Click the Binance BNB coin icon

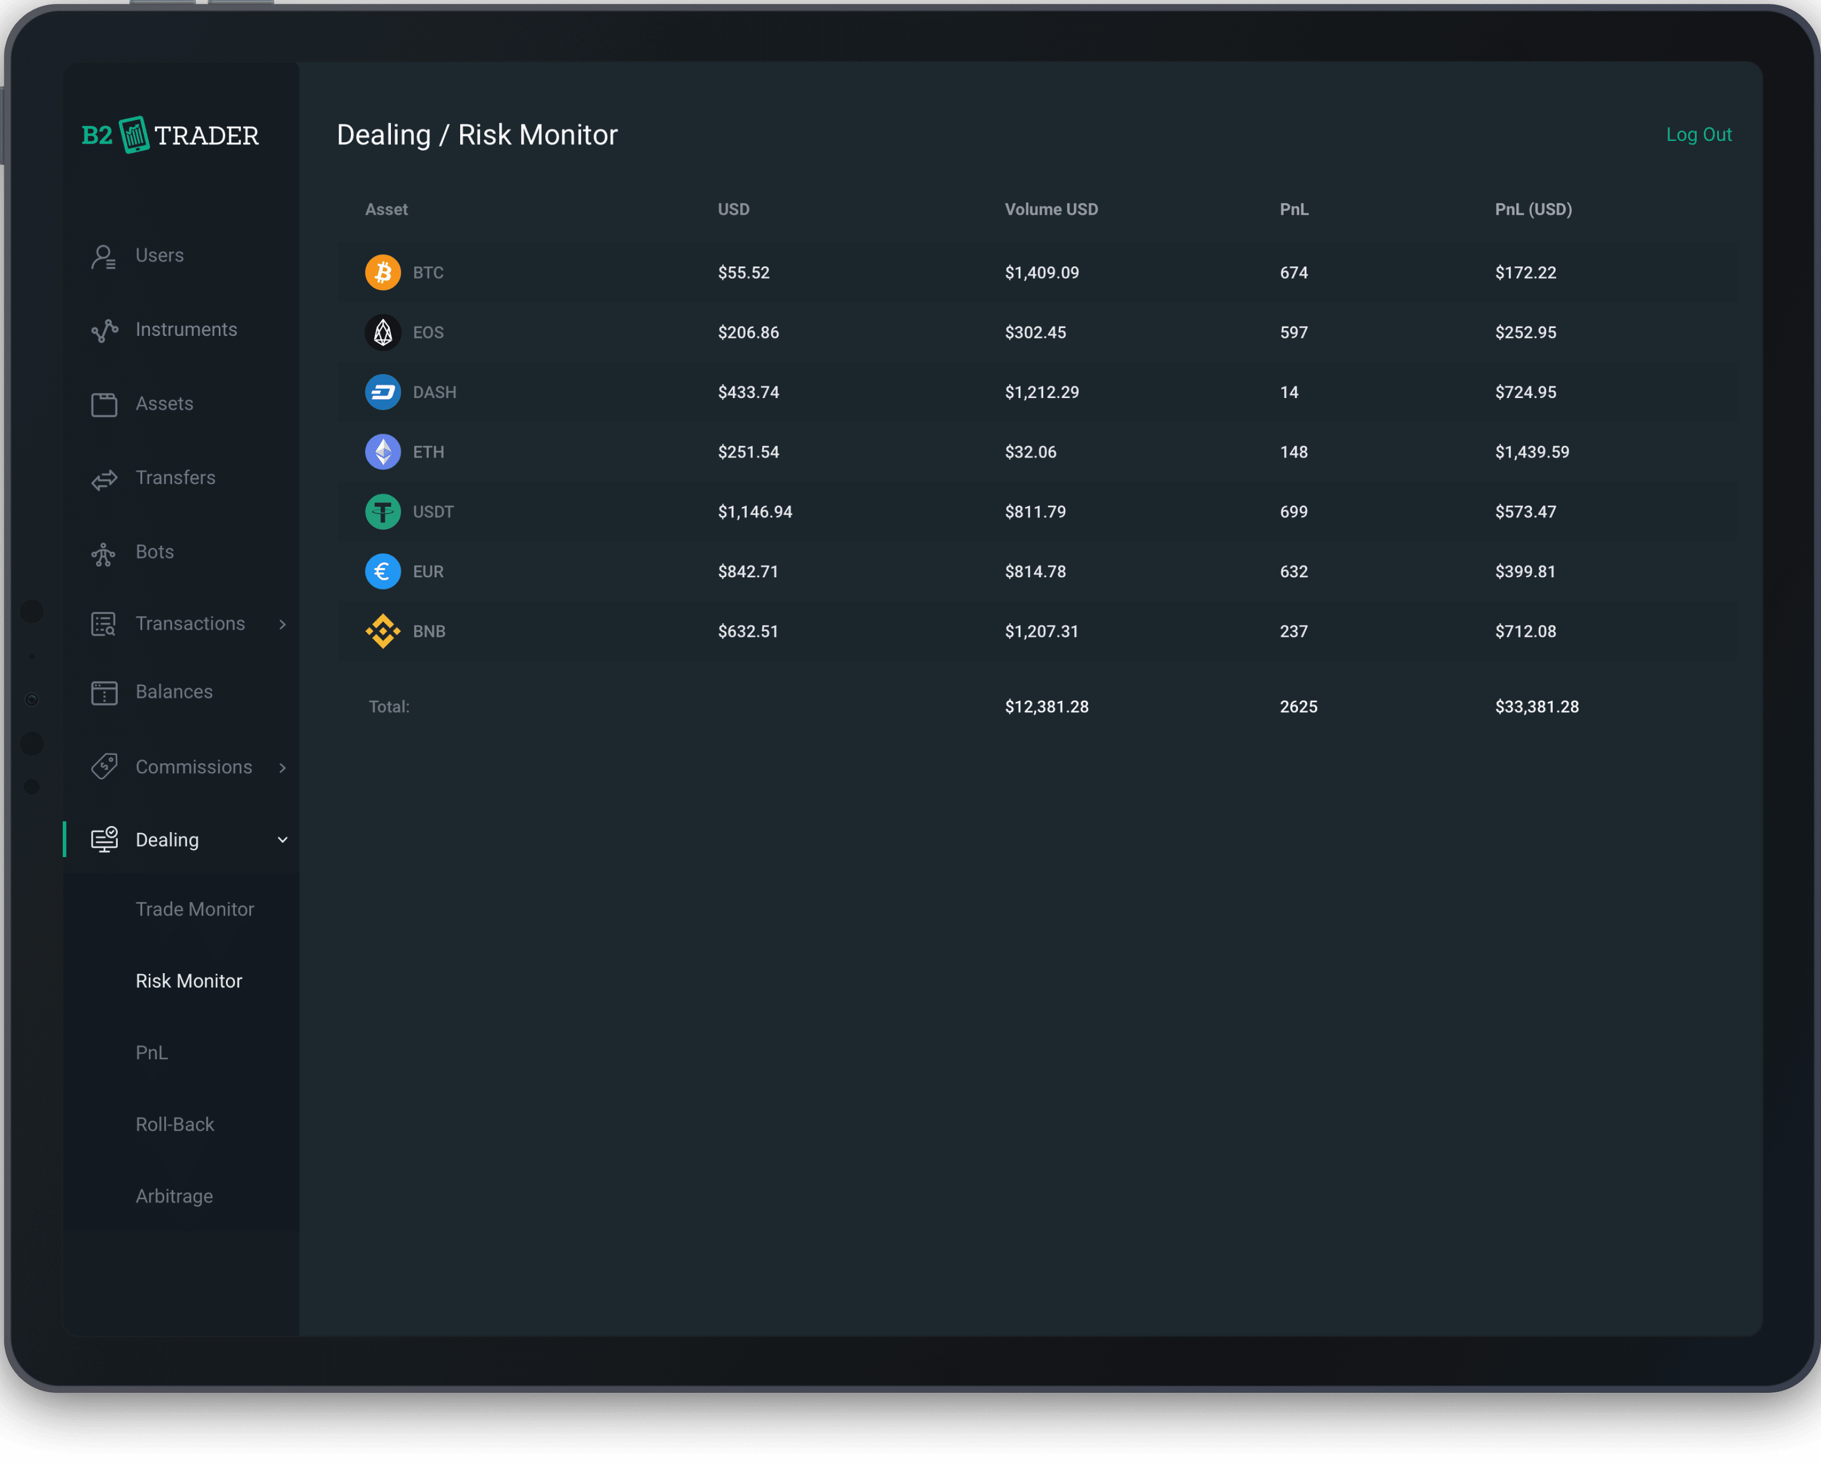tap(383, 632)
